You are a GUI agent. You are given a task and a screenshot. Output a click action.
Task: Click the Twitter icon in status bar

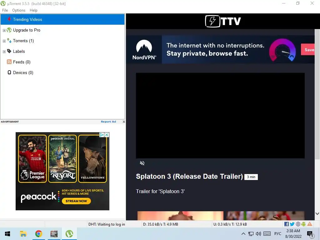click(x=292, y=224)
